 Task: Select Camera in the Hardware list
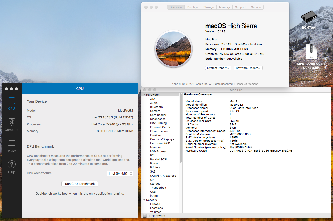[x=155, y=111]
